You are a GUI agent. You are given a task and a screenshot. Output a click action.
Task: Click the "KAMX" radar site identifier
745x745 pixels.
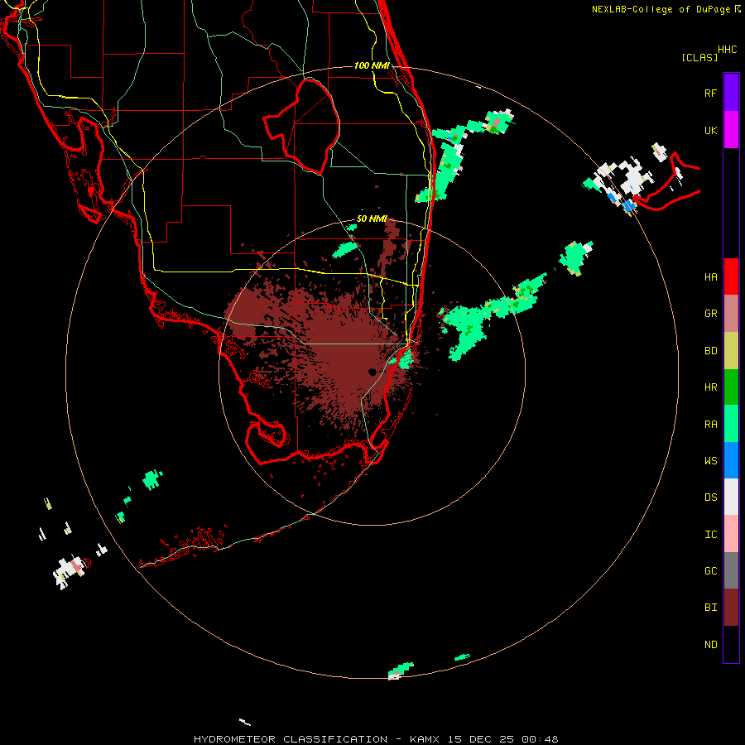[x=425, y=739]
